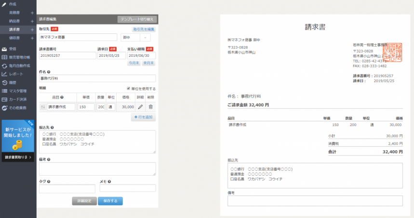
Task: Click 行を追加 button
Action: (143, 117)
